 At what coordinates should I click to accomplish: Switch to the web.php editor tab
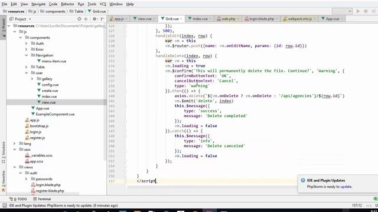click(228, 19)
